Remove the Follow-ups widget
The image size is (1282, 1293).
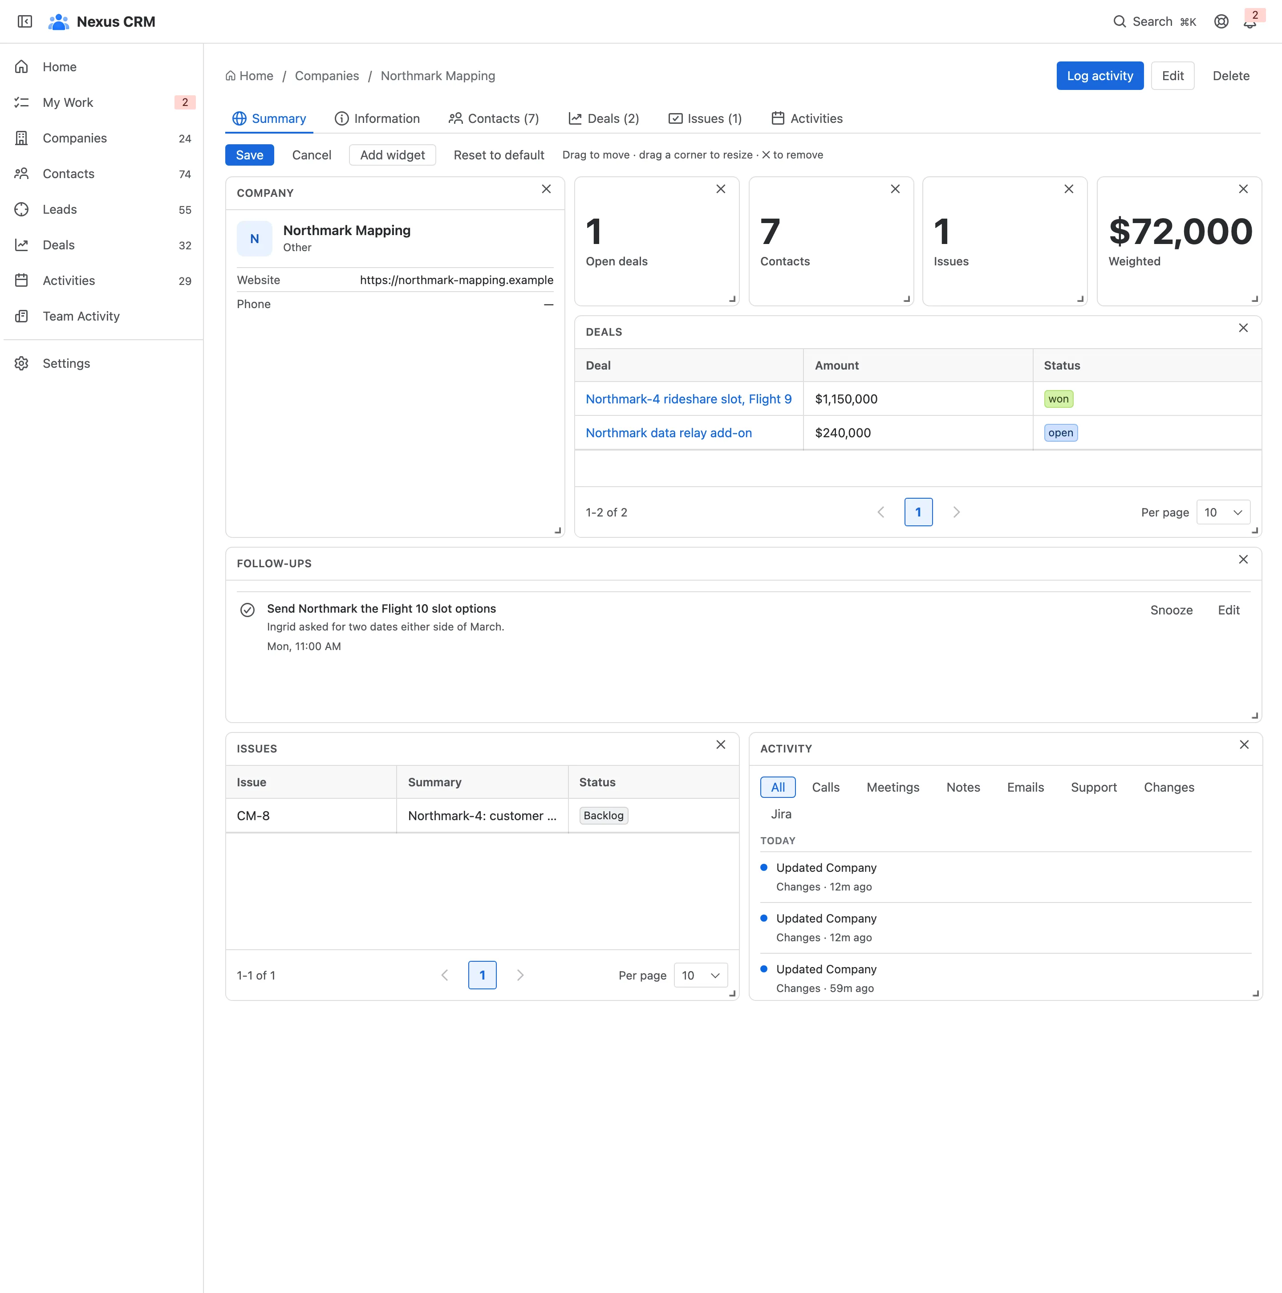[x=1243, y=560]
